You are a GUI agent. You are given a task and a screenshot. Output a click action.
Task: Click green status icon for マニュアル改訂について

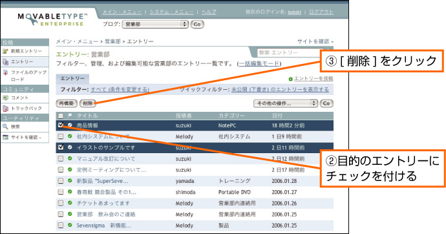pos(70,158)
